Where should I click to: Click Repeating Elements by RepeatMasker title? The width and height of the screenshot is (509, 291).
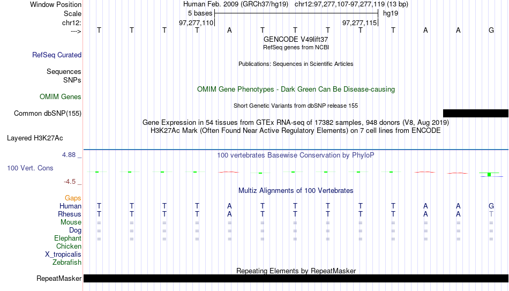click(296, 271)
